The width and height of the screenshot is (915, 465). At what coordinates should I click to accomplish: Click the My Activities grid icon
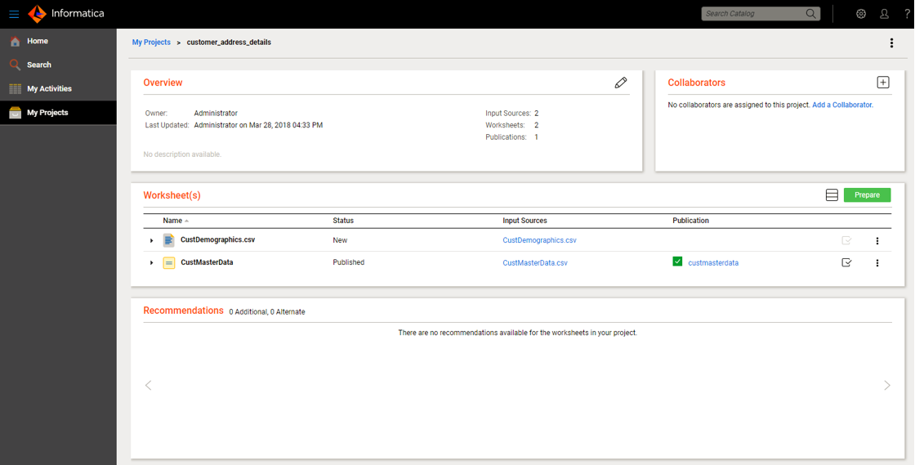click(16, 89)
